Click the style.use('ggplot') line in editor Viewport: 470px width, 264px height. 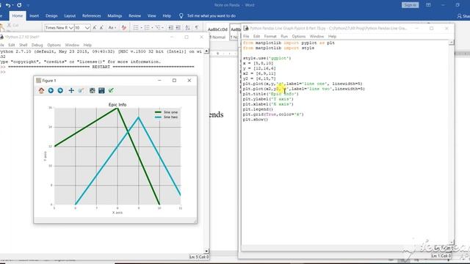(x=267, y=58)
